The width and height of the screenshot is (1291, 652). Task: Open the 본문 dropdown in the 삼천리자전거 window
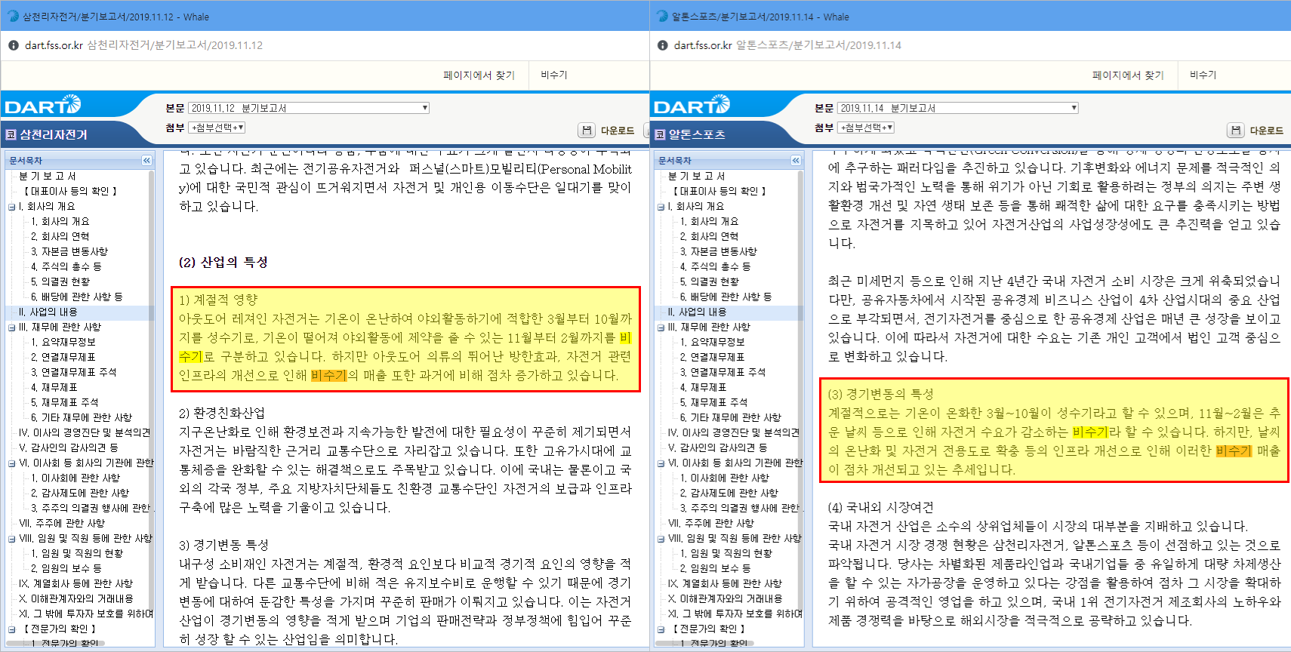[x=309, y=108]
